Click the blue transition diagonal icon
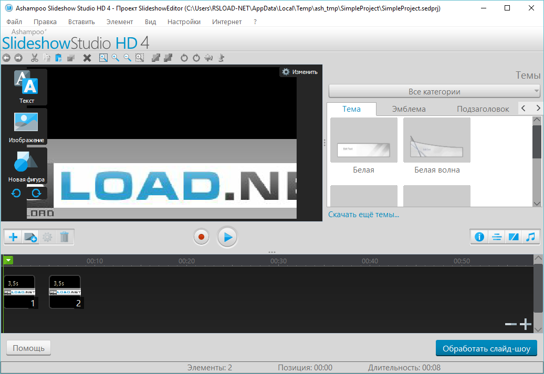Screen dimensions: 544x374 [514, 237]
